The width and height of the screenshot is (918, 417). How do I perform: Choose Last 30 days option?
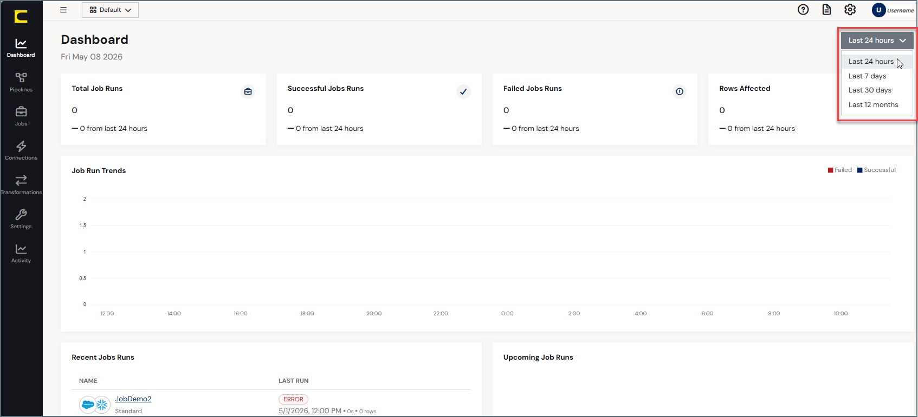coord(877,90)
